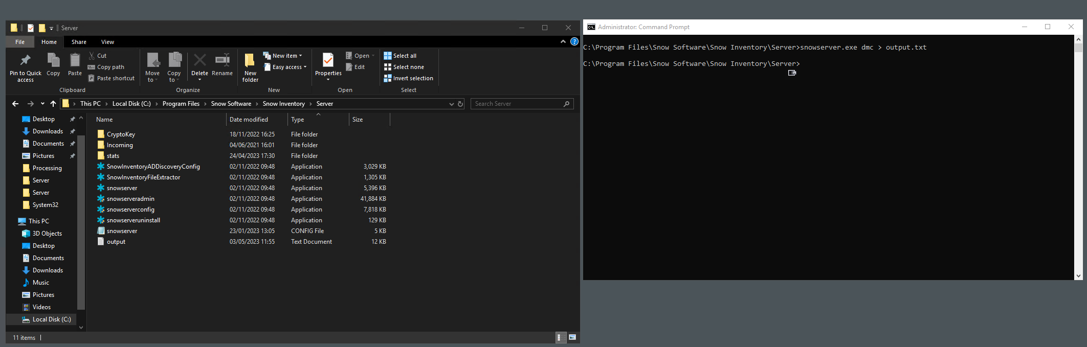Switch to Details view layout icon

tap(561, 337)
